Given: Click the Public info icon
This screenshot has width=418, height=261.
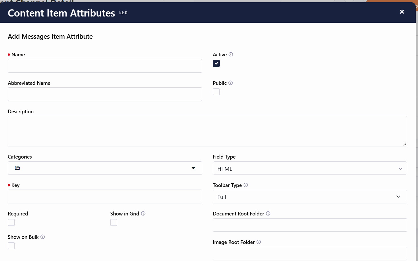Looking at the screenshot, I should pos(231,83).
